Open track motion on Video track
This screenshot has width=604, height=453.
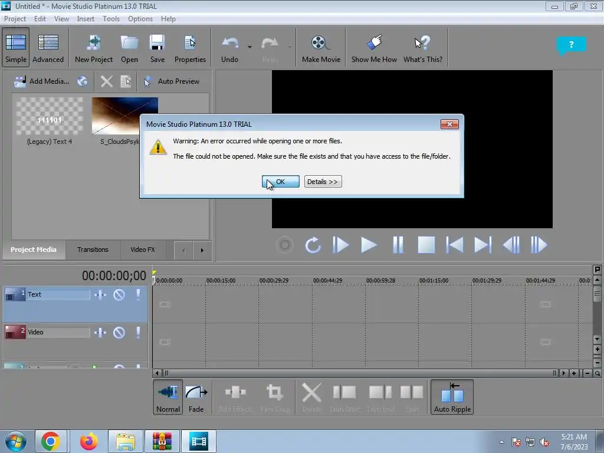point(100,333)
